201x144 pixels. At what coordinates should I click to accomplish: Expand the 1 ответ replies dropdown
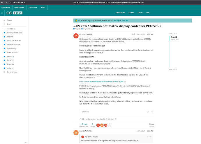click(x=86, y=111)
